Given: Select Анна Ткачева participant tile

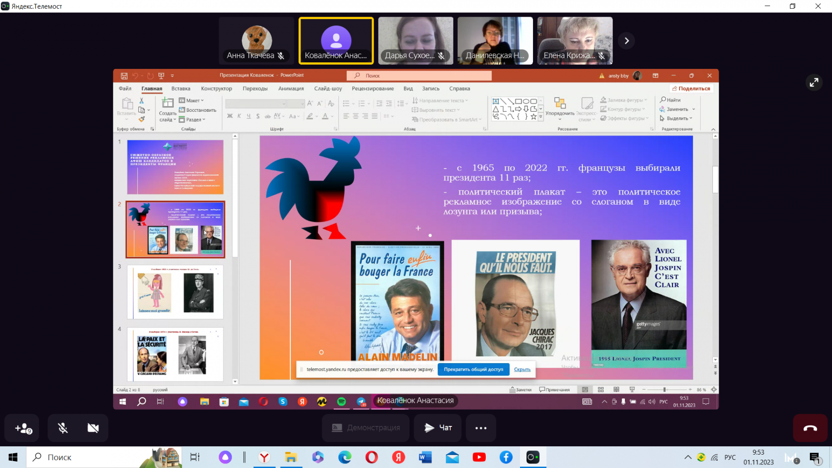Looking at the screenshot, I should click(x=256, y=41).
